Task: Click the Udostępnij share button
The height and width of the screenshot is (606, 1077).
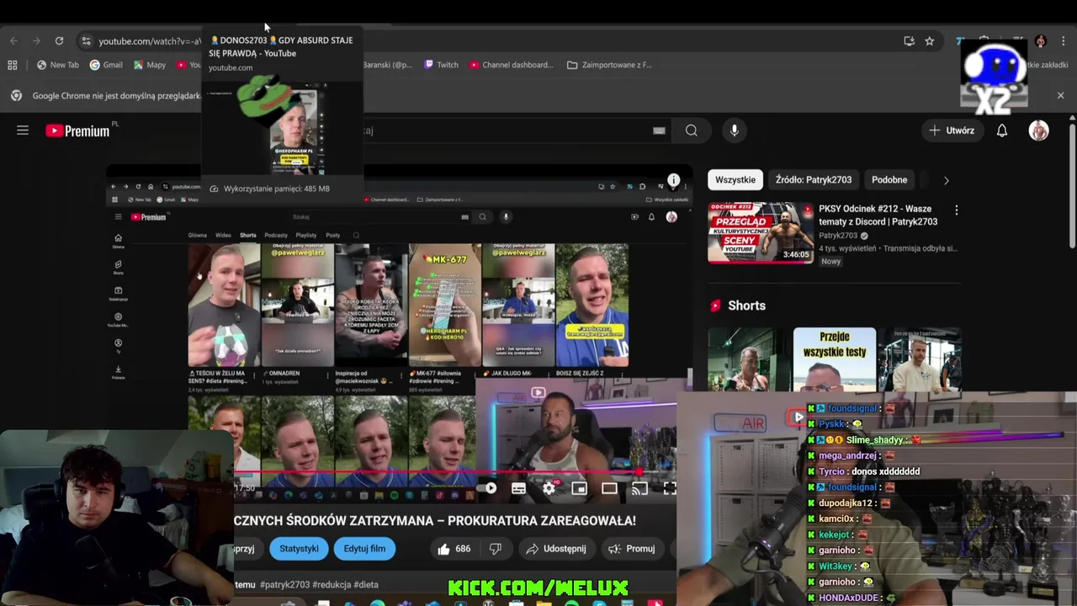Action: pos(555,549)
